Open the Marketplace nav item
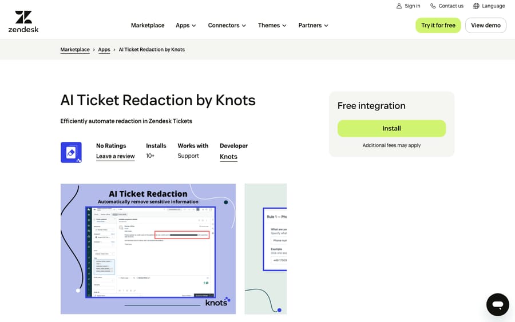Viewport: 515px width, 322px height. point(148,25)
